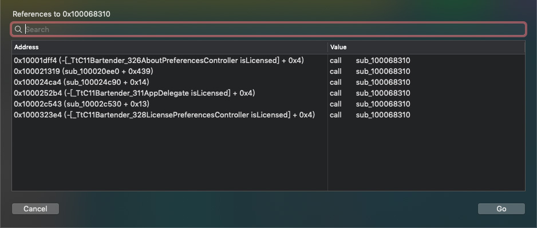Select reference at address 0x10002c543

pos(268,104)
